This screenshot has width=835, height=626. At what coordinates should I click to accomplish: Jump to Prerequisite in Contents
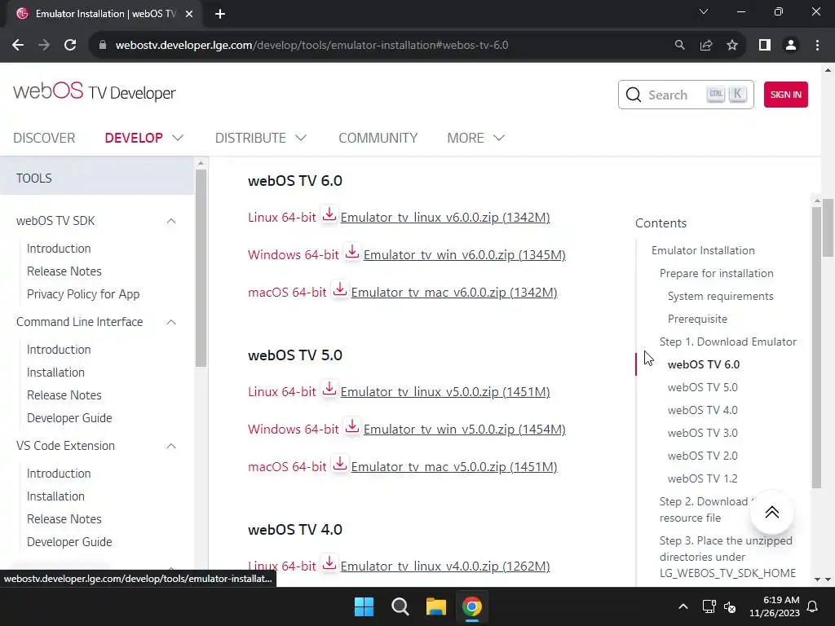point(698,319)
